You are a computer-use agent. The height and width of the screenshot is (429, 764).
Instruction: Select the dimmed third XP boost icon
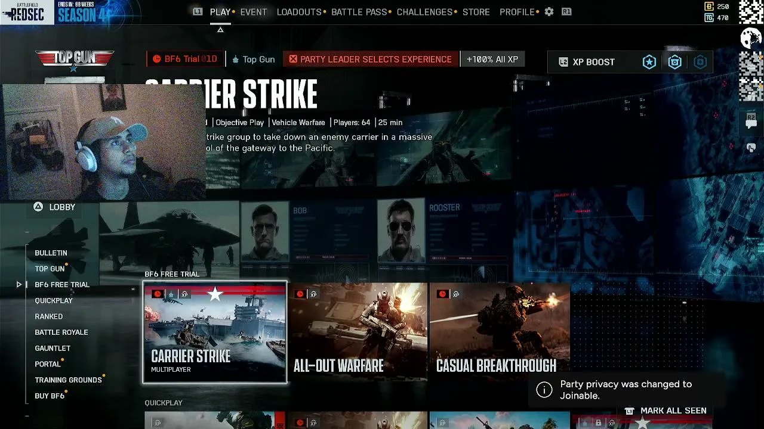[x=700, y=62]
